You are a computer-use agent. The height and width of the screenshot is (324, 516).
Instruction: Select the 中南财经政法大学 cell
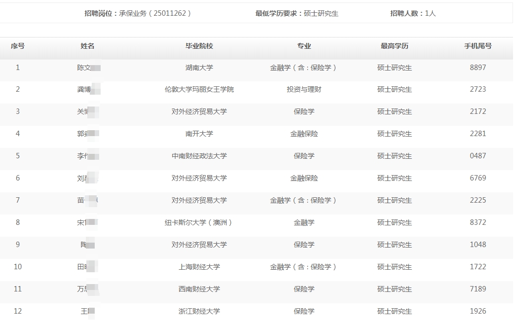tap(199, 156)
